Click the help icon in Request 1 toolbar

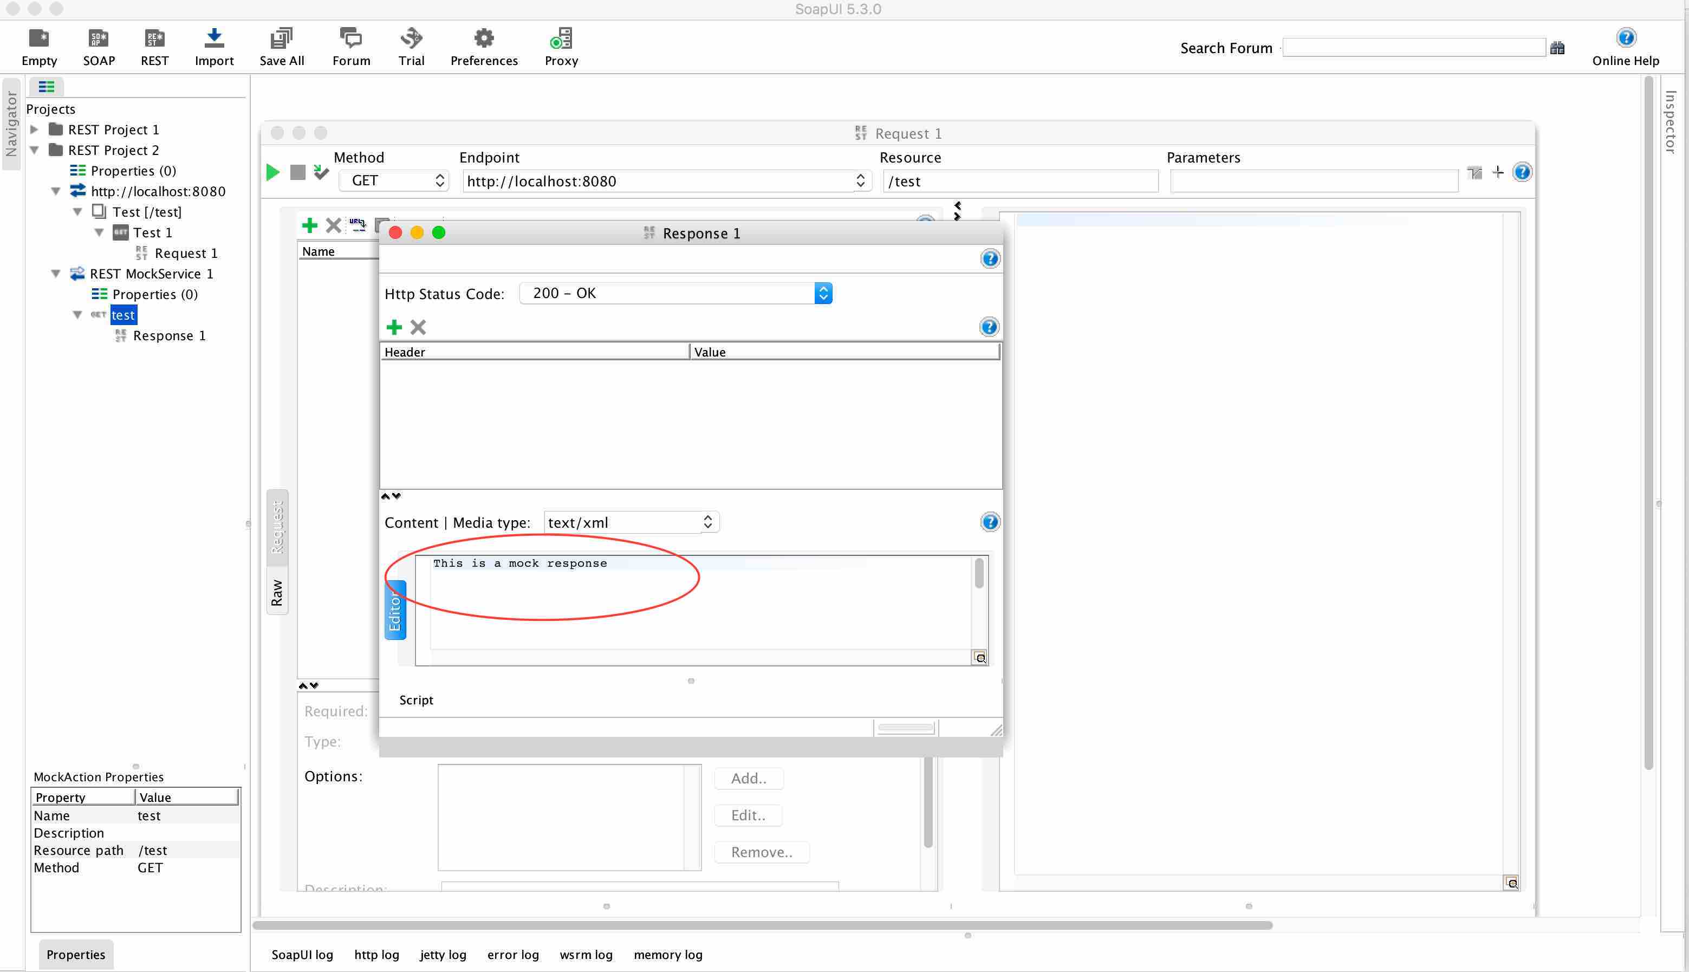pyautogui.click(x=1522, y=172)
